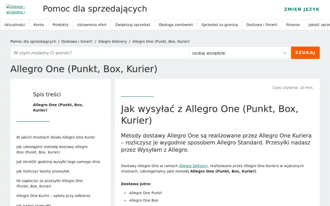Open 'Jak udostępnić metodę dostawy' contents link
The width and height of the screenshot is (330, 206).
[x=52, y=149]
